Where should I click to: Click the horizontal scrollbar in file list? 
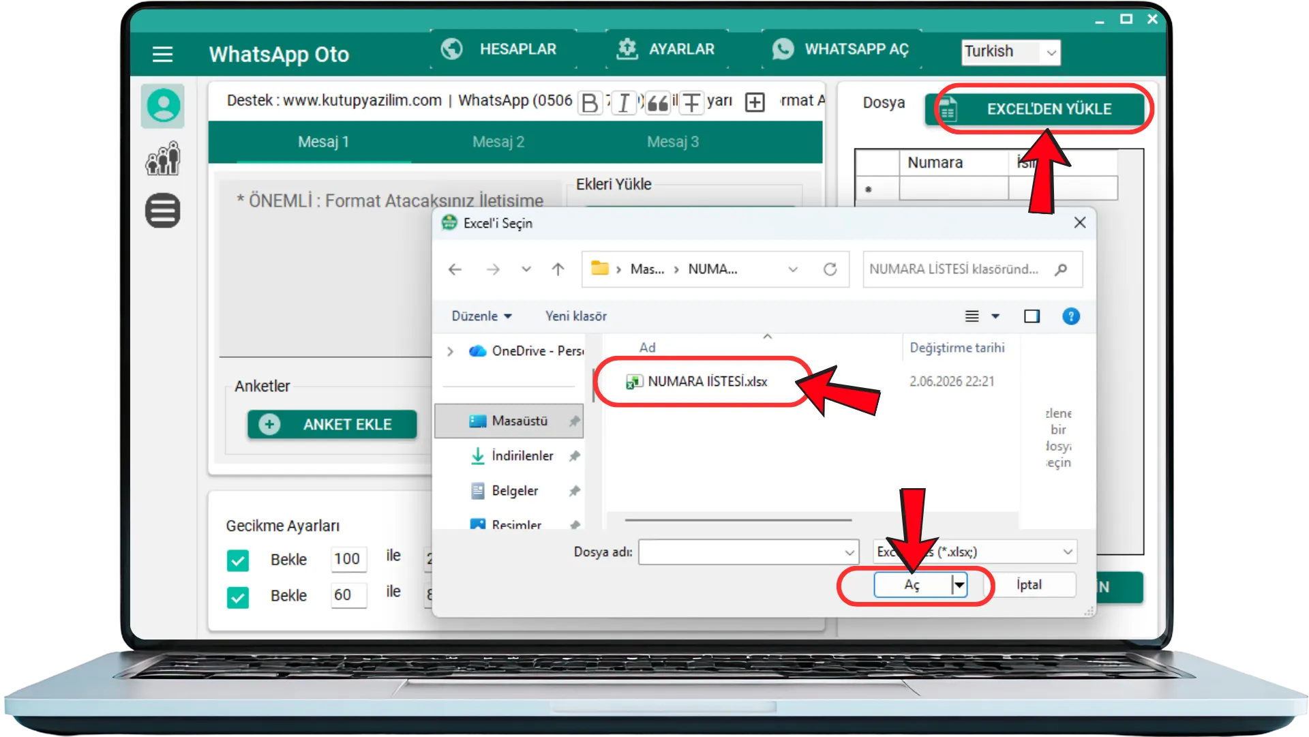click(738, 520)
